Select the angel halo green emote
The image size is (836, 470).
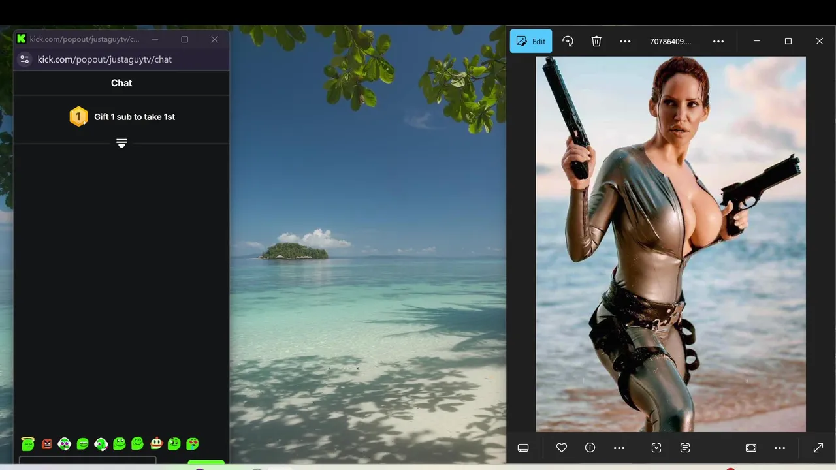point(27,444)
